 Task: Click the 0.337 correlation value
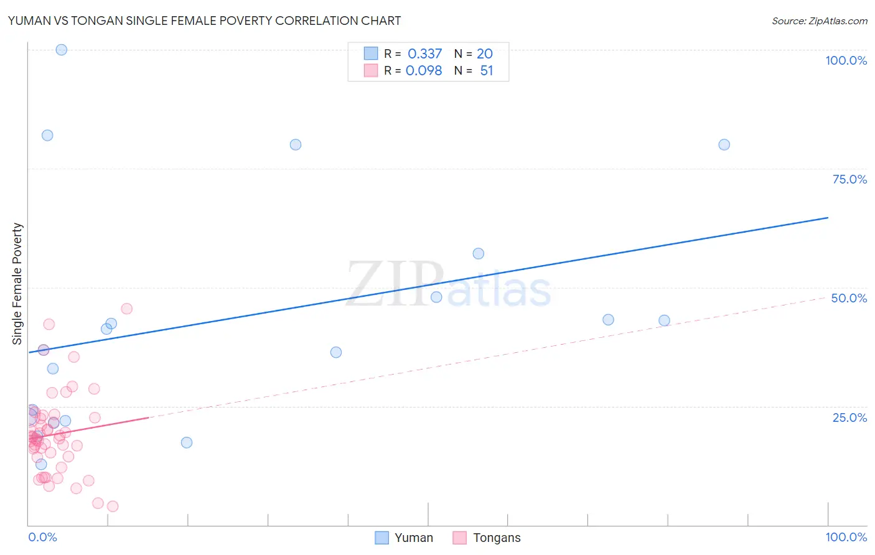[424, 54]
